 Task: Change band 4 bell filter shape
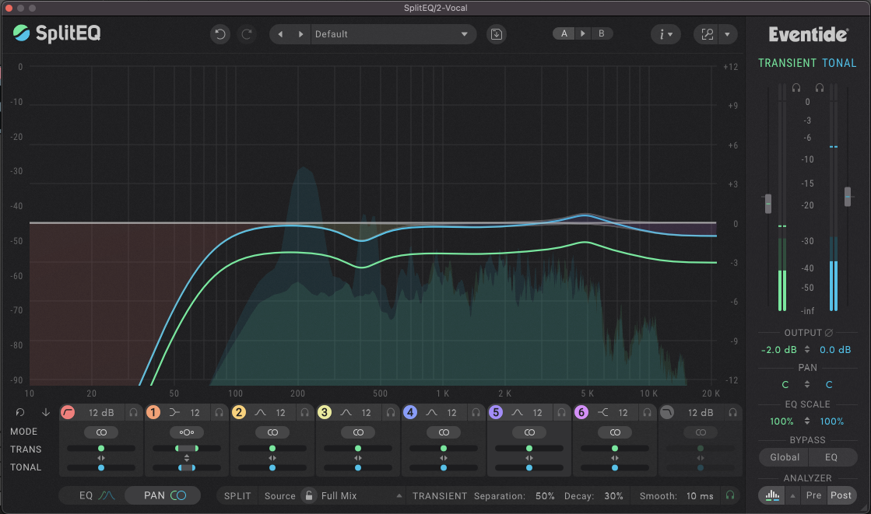(431, 412)
